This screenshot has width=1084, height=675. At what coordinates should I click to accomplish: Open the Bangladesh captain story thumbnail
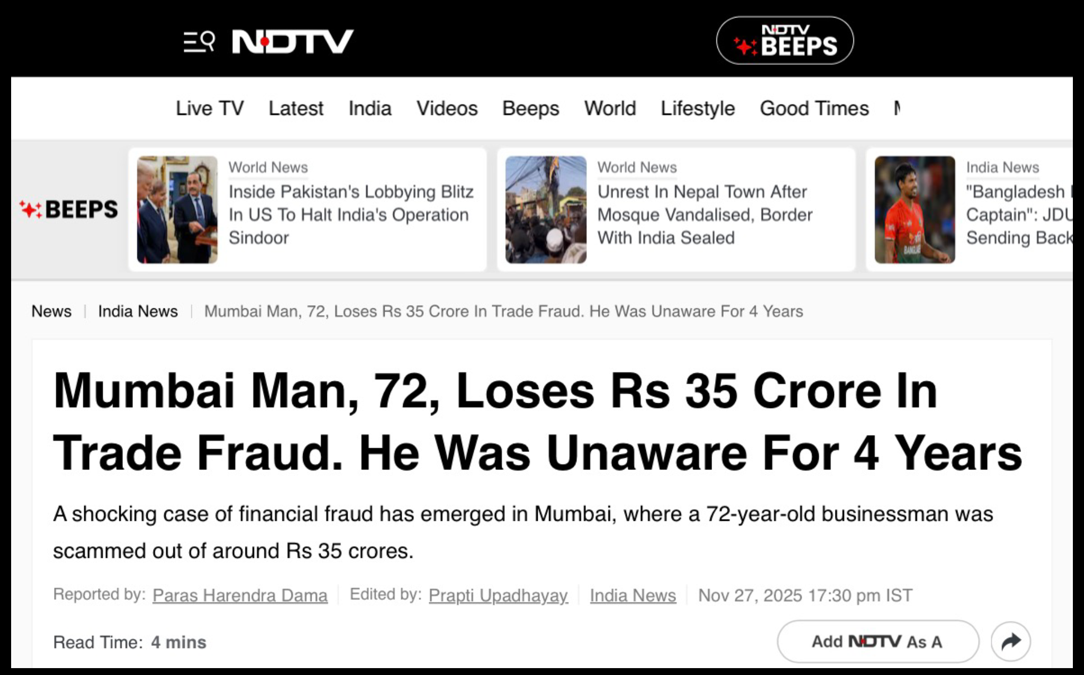click(x=914, y=209)
